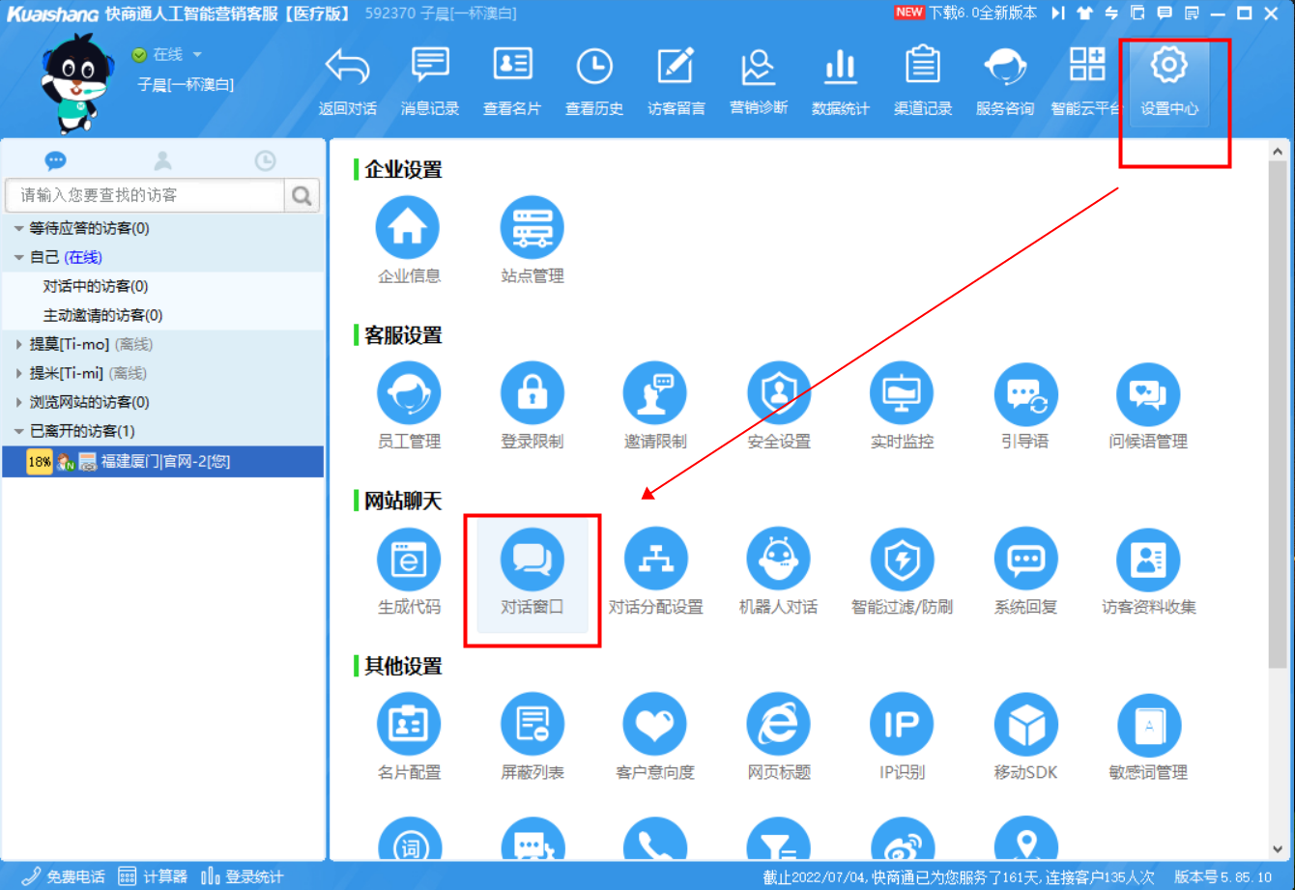The image size is (1295, 890).
Task: Open 引导语 icon
Action: (x=1025, y=393)
